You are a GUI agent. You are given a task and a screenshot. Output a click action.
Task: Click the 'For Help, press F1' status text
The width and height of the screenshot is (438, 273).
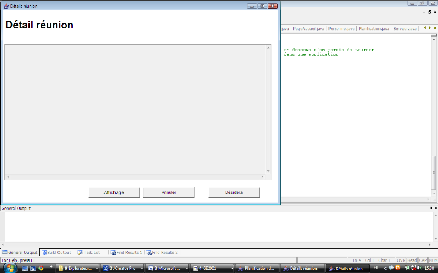coord(19,260)
